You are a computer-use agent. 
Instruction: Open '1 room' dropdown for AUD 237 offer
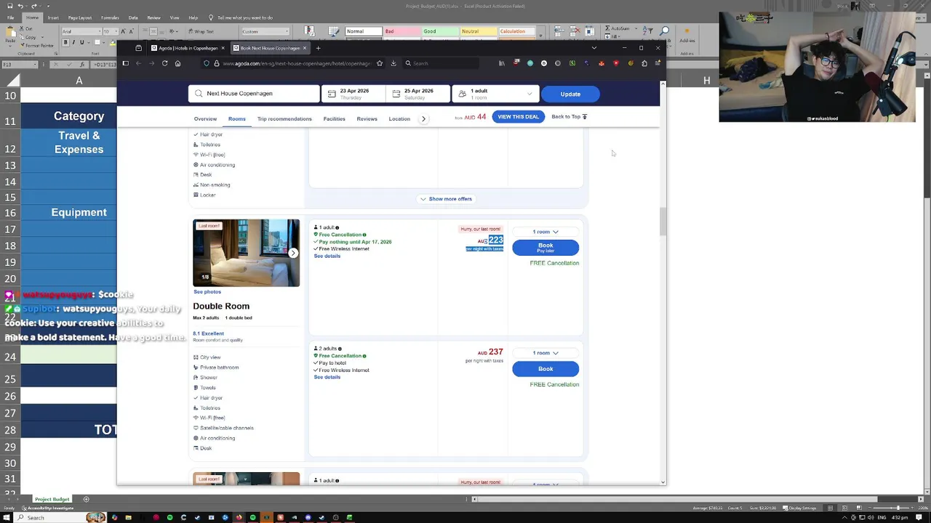coord(546,353)
